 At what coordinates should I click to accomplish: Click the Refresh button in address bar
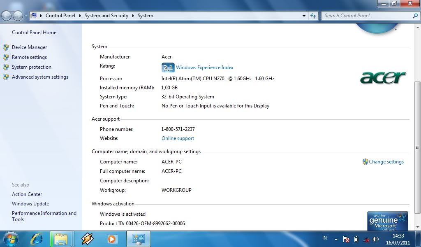313,16
